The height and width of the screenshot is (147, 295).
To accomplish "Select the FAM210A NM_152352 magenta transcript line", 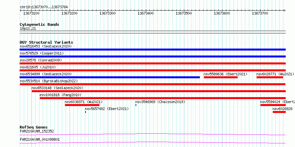I will point(152,134).
